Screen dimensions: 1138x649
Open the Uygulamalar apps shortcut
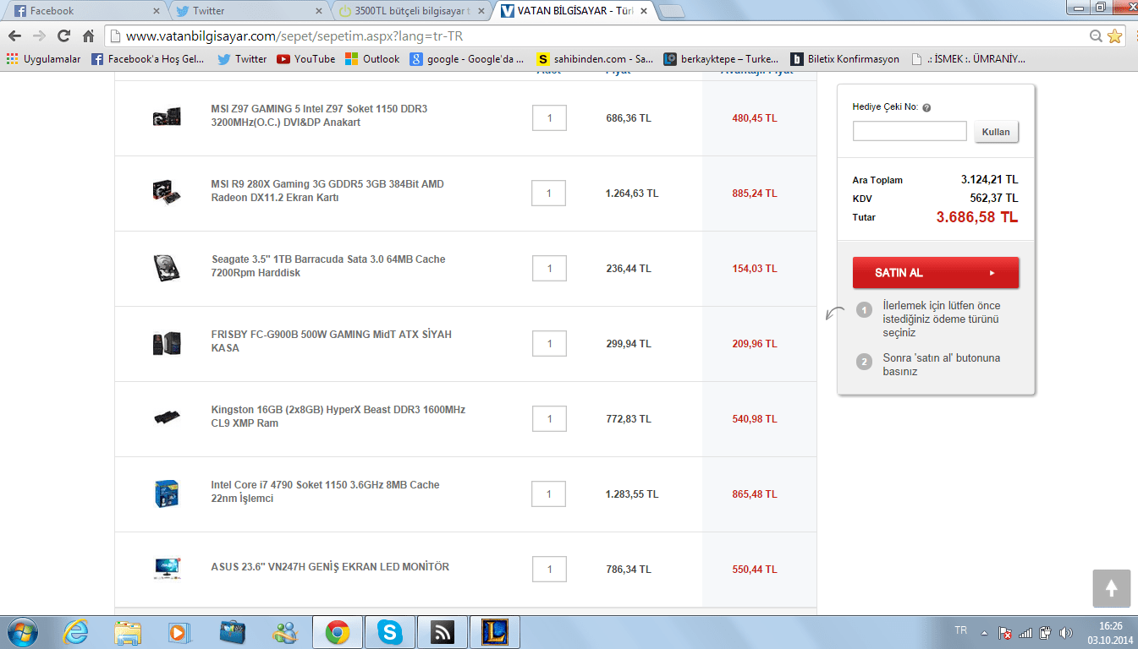(43, 59)
